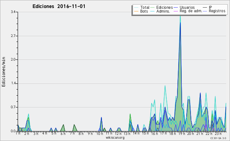230x141 pixels.
Task: Click the y-axis value '3.4'
Action: tap(13, 12)
